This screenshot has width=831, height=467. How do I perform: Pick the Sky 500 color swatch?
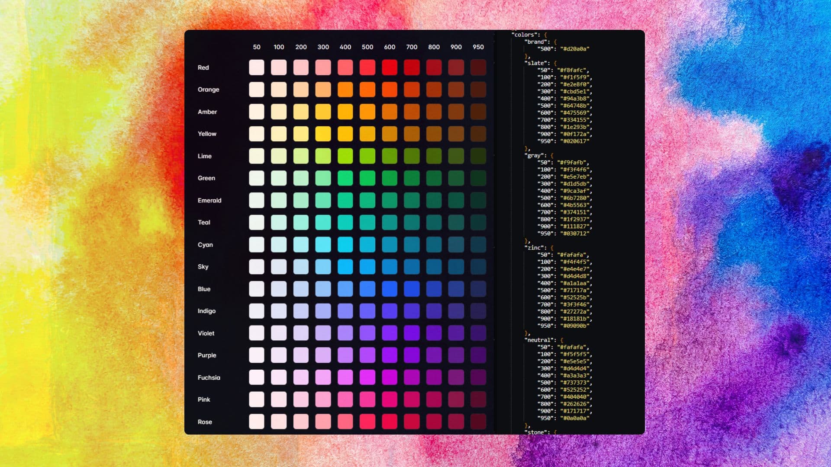[x=367, y=267]
